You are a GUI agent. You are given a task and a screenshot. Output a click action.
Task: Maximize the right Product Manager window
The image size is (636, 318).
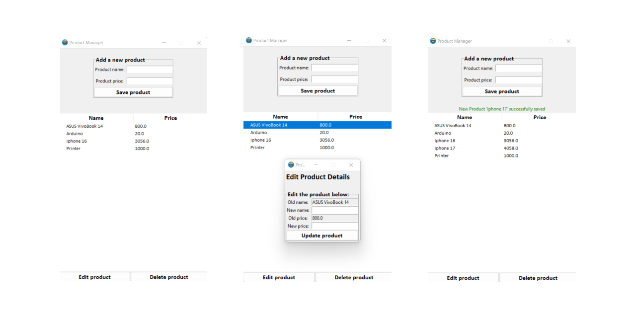coord(551,41)
